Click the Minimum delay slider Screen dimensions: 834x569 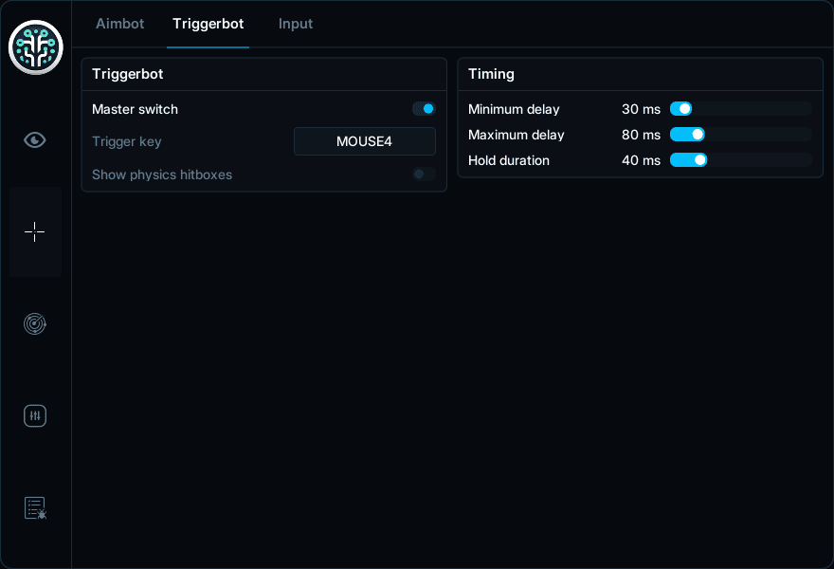point(741,108)
